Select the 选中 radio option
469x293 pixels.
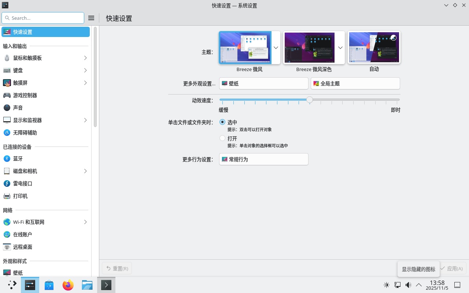[x=222, y=122]
